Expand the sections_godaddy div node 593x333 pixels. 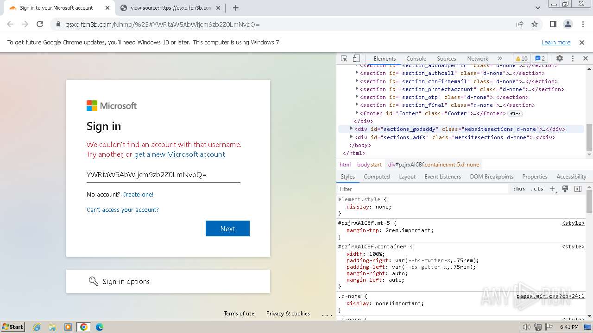pyautogui.click(x=351, y=129)
